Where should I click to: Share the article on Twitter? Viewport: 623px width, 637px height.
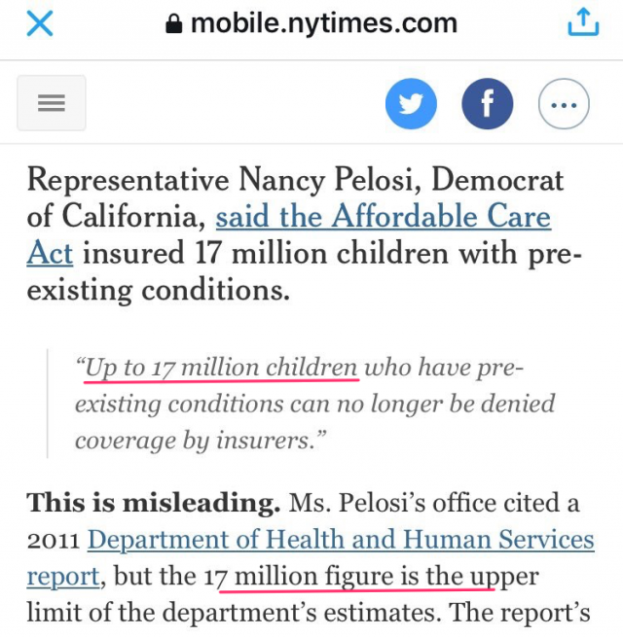[411, 103]
